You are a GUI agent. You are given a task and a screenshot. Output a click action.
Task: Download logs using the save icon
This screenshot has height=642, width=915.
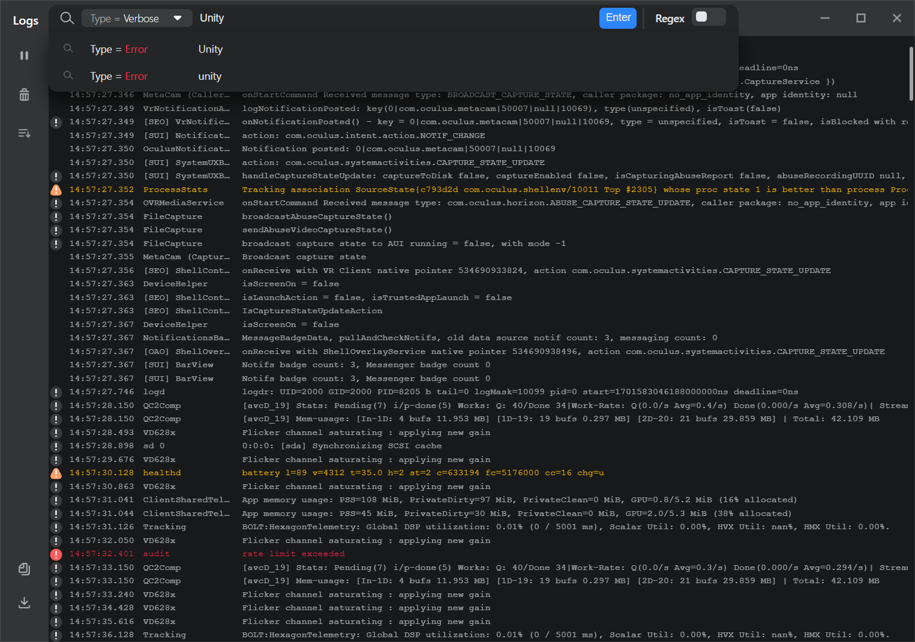pos(24,602)
